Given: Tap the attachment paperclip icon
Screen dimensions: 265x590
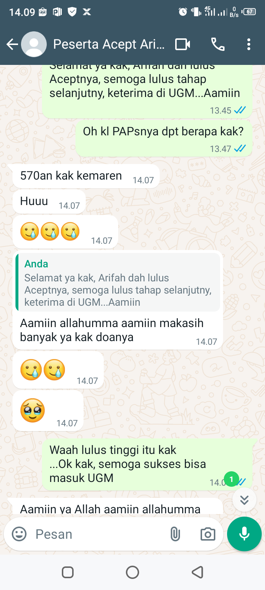Looking at the screenshot, I should [x=175, y=534].
